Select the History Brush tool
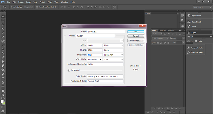 click(x=3, y=54)
